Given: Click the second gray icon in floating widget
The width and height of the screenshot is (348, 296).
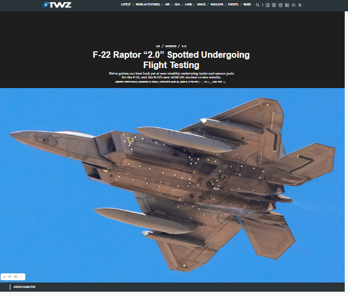Looking at the screenshot, I should [10, 277].
